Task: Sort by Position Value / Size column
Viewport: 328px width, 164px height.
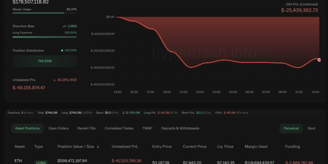Action: (76, 147)
